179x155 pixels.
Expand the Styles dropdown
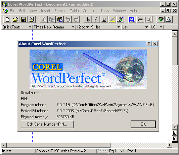click(x=105, y=27)
